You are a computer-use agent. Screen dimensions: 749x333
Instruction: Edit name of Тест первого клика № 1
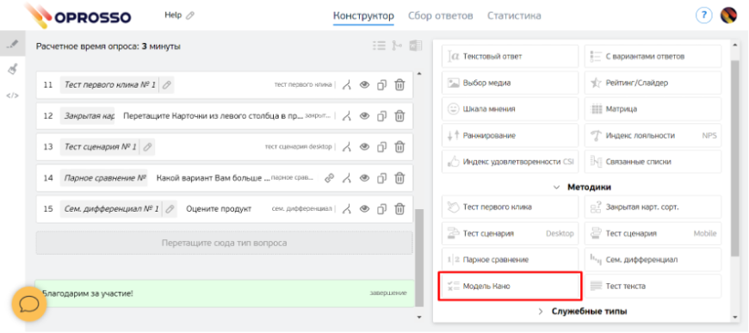point(166,85)
